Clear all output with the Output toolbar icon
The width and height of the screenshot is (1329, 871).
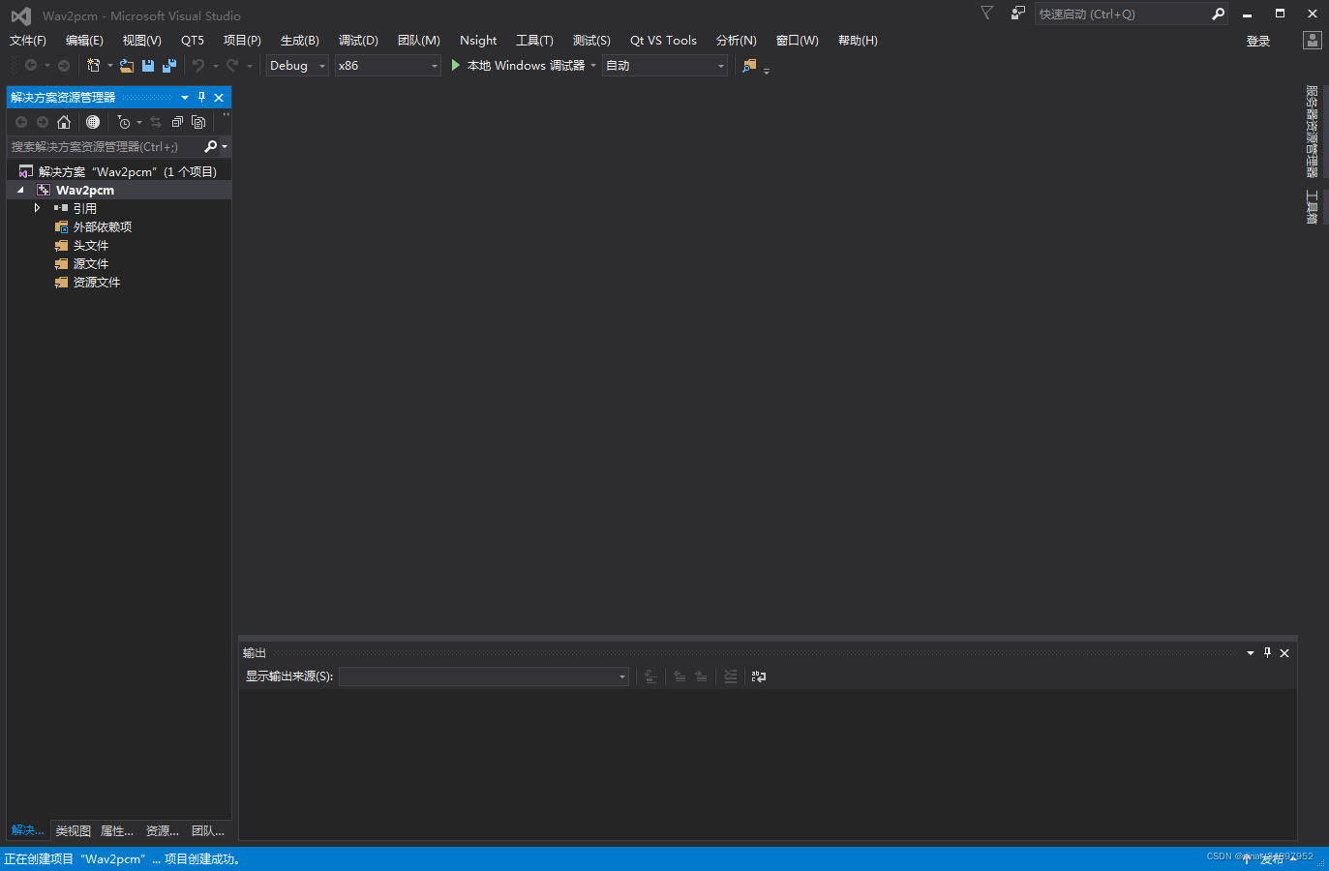731,676
